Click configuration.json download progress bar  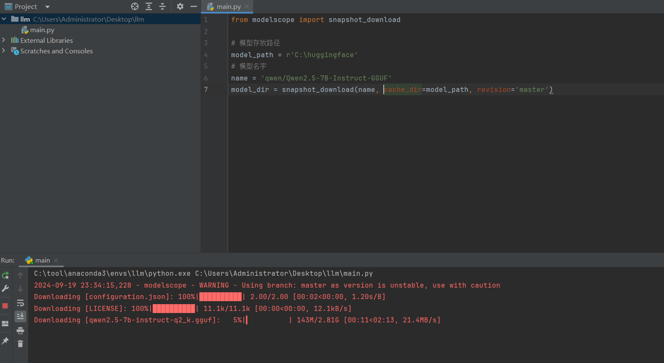point(220,296)
